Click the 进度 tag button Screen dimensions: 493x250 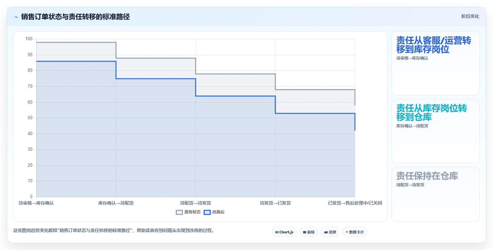pos(330,232)
